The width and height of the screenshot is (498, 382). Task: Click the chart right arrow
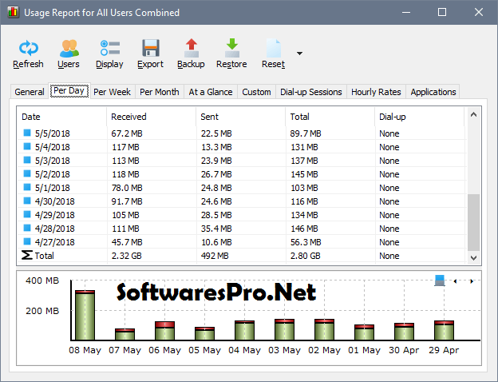click(x=472, y=281)
